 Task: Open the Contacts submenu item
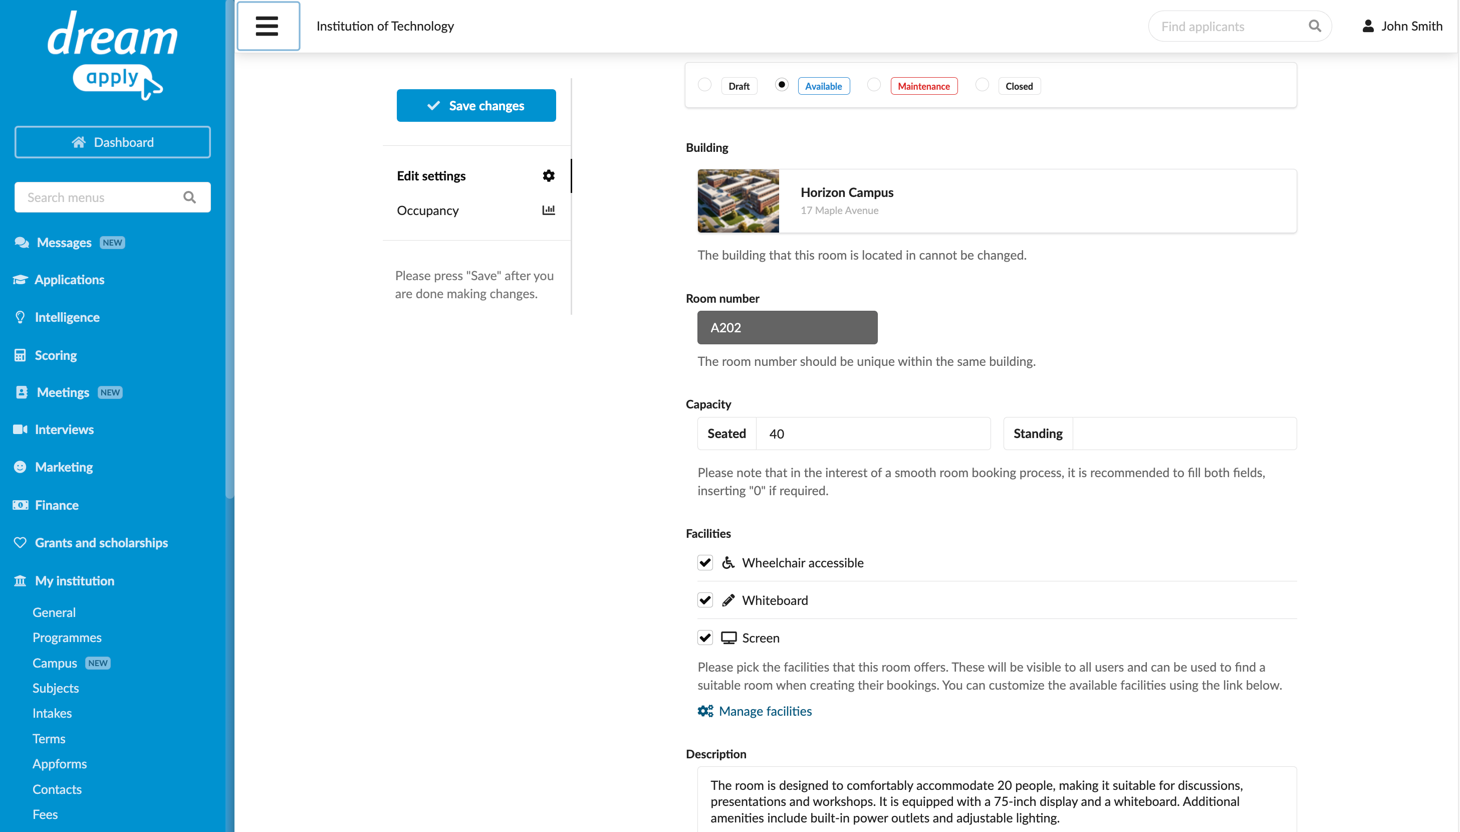coord(57,790)
